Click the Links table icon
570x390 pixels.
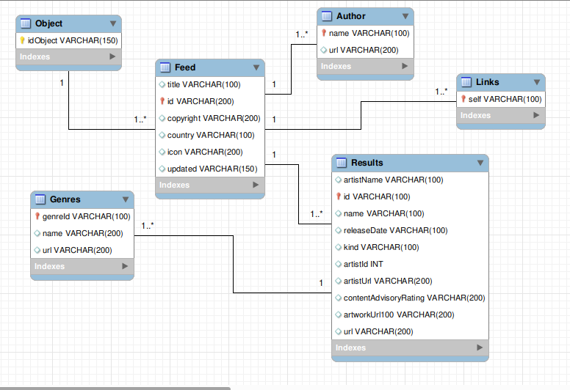pyautogui.click(x=466, y=82)
